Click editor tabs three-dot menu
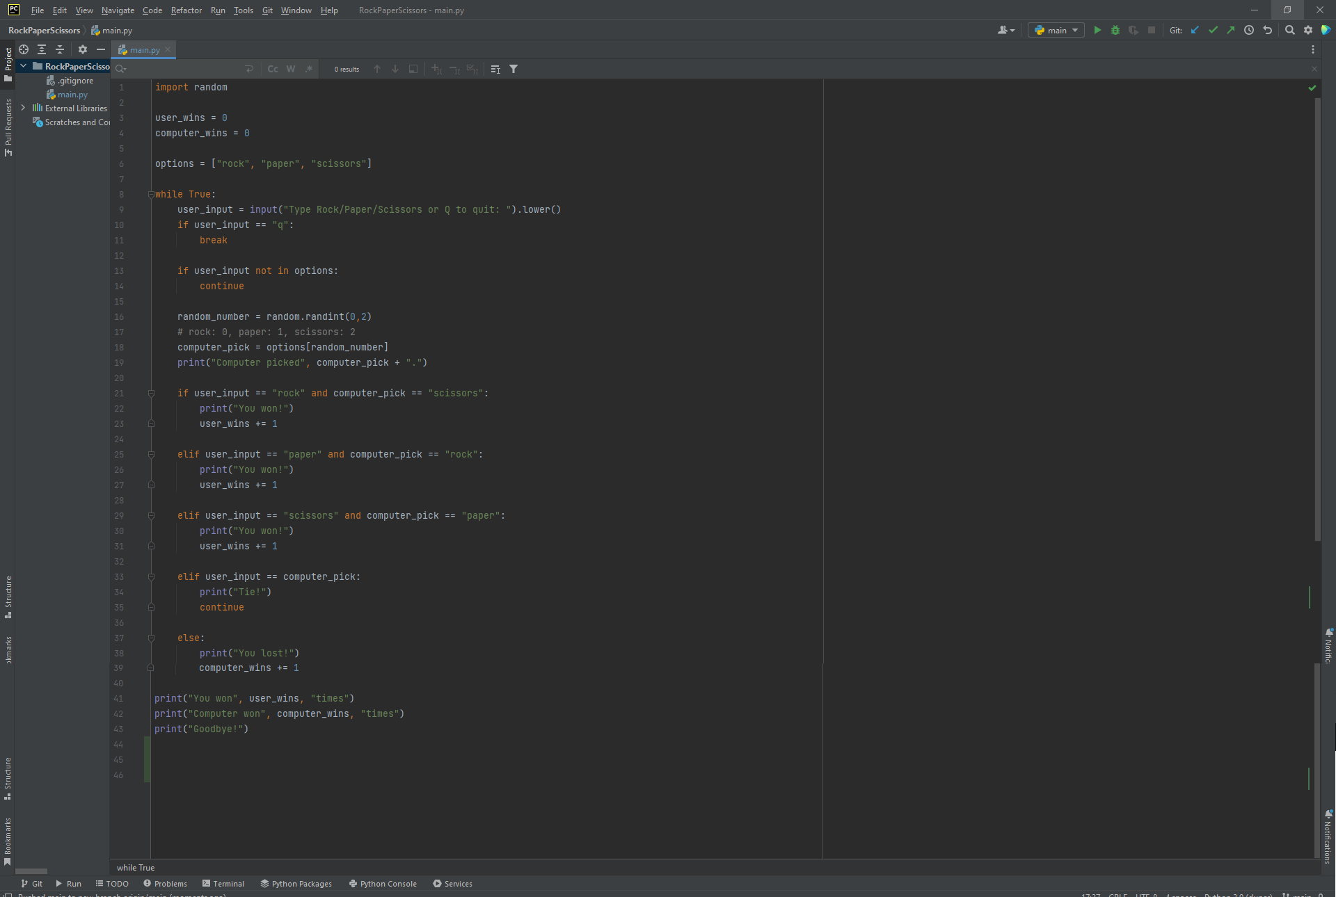This screenshot has height=897, width=1336. (x=1313, y=49)
